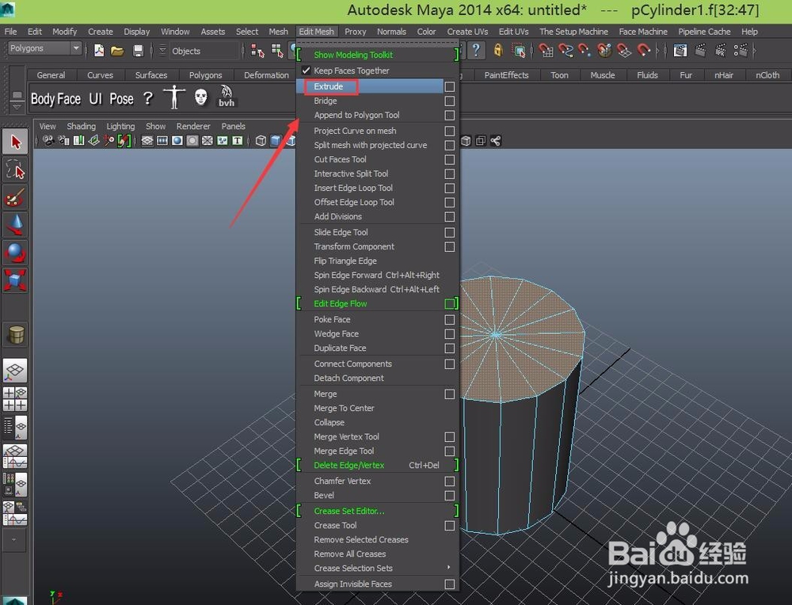The image size is (792, 605).
Task: Open Bevel option box
Action: [450, 496]
